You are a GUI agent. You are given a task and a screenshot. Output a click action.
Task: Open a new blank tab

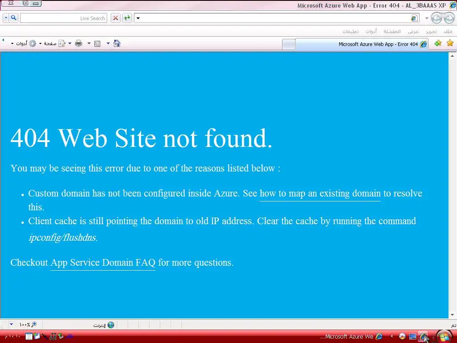pos(289,45)
